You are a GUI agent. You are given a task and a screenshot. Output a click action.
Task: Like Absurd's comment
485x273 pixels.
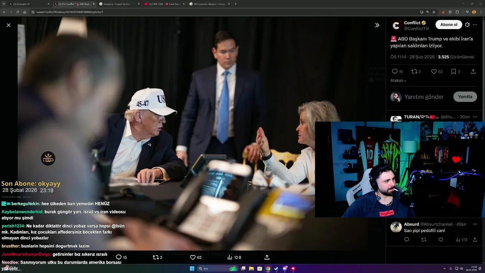coord(441,240)
